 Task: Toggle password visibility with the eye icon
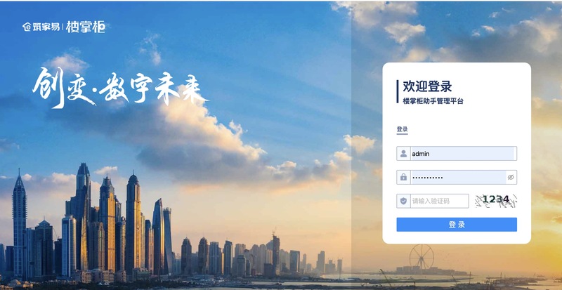[x=511, y=177]
